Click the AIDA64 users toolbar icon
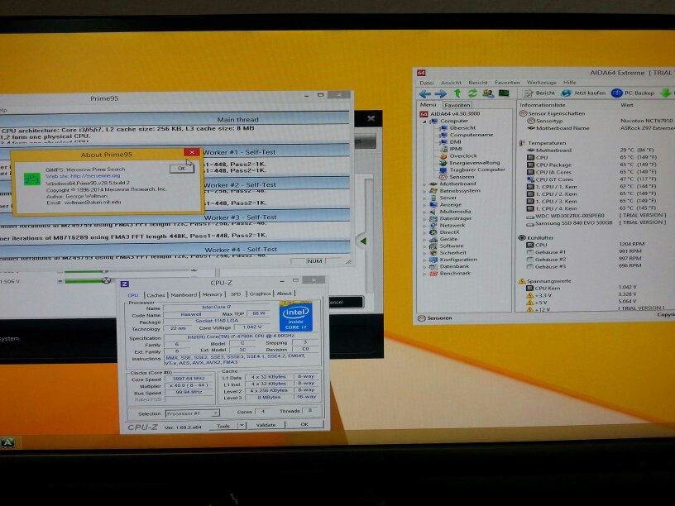The width and height of the screenshot is (675, 506). (x=488, y=93)
